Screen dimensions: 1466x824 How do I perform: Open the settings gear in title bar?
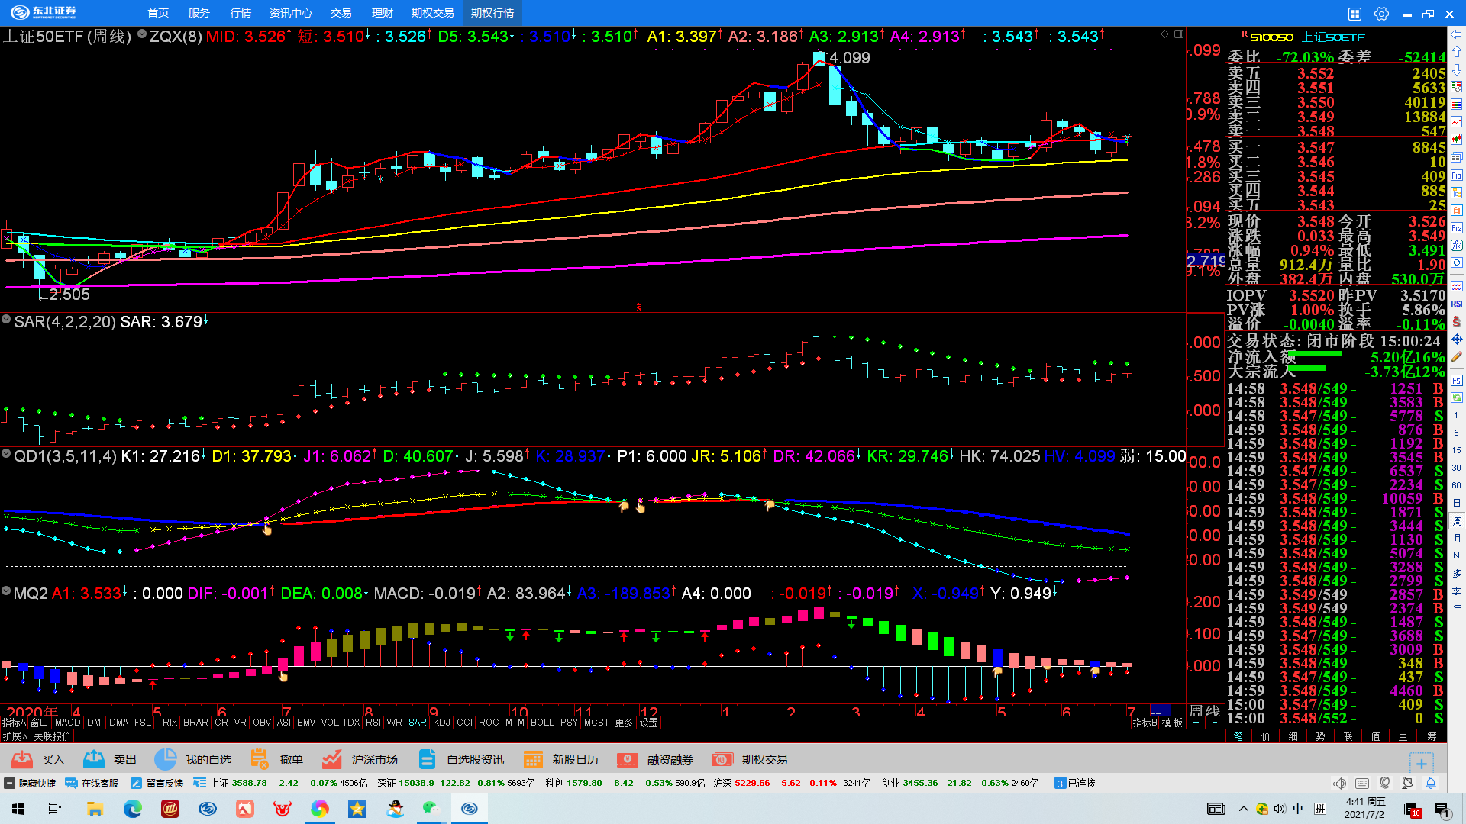(x=1381, y=14)
